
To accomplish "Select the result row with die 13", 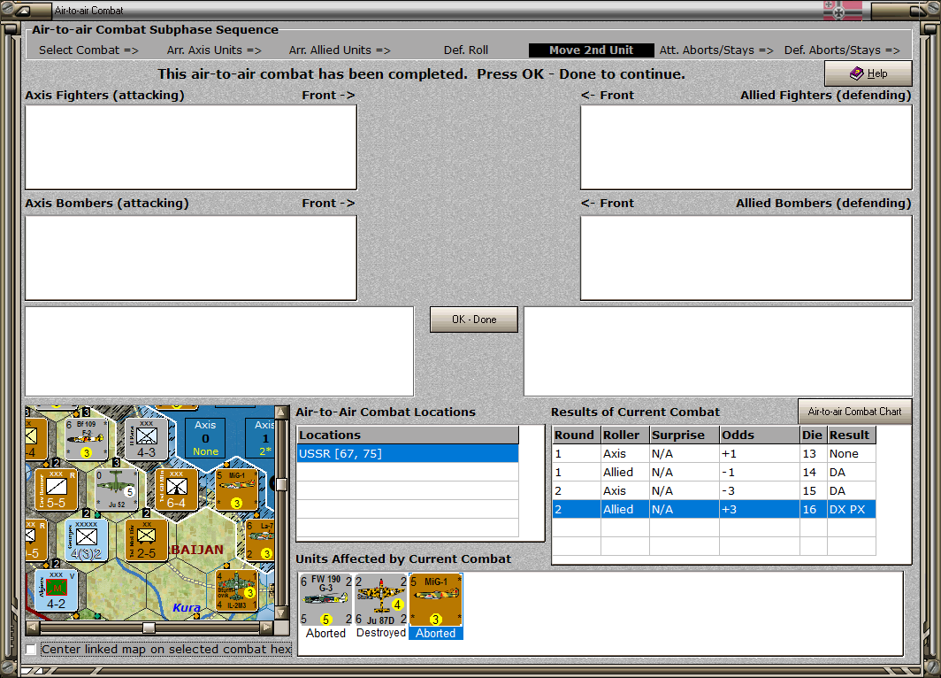I will [x=714, y=454].
